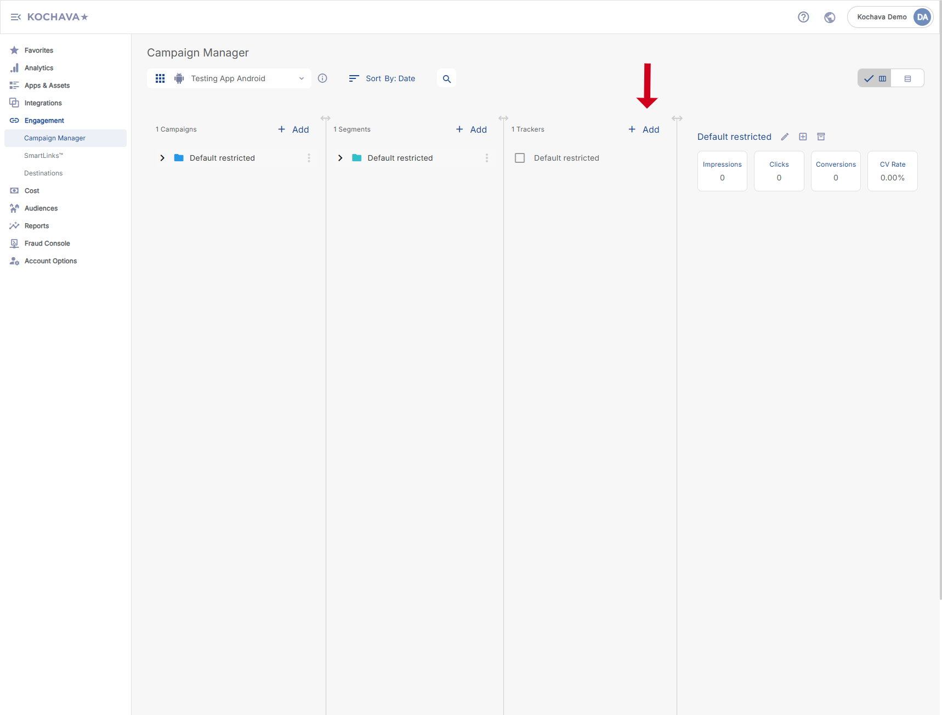Click the globe icon in header

[830, 17]
